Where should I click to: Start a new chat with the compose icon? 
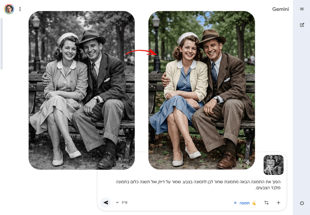(302, 25)
